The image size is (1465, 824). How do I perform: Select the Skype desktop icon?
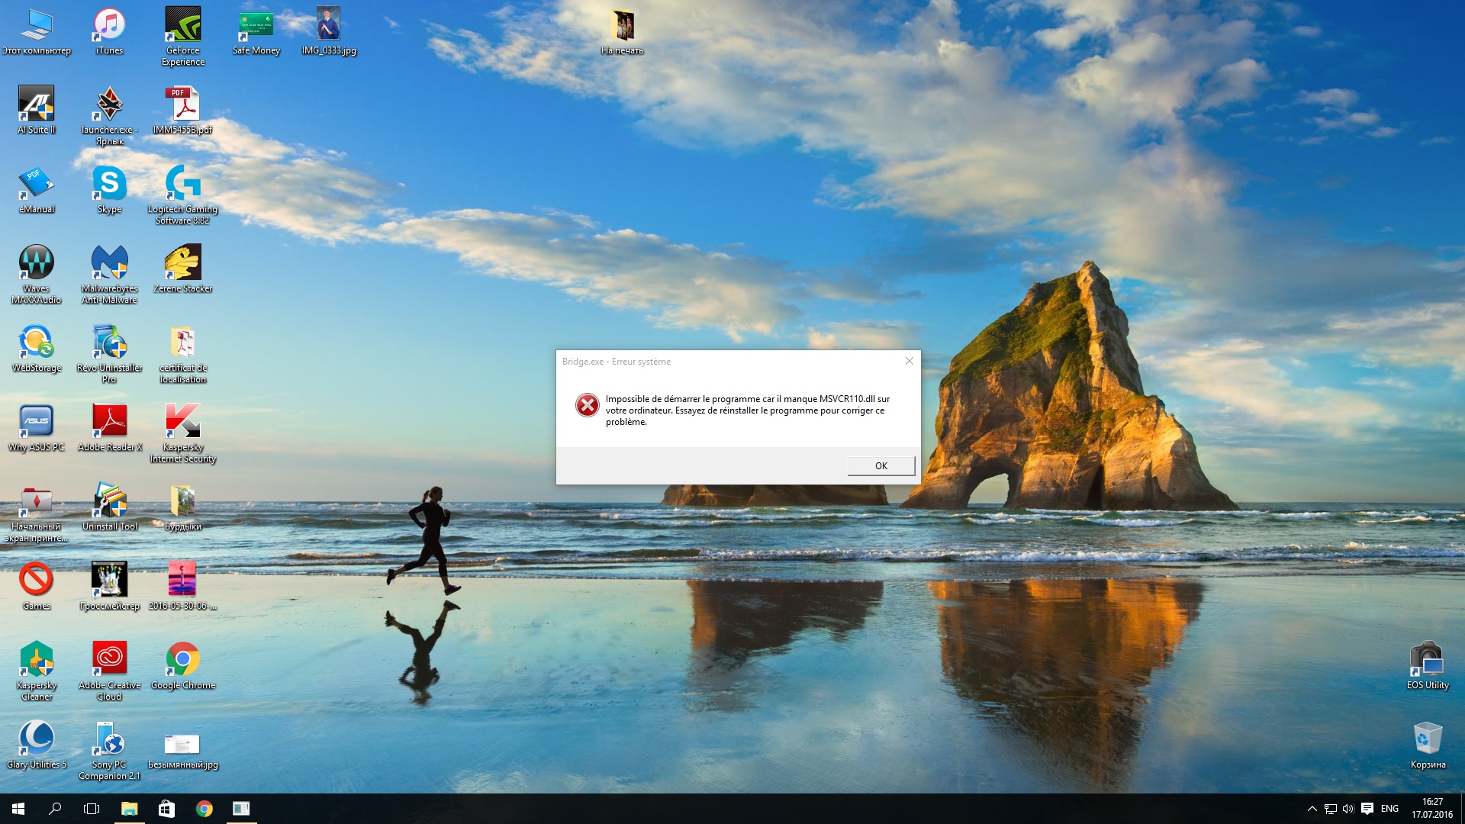click(x=109, y=190)
